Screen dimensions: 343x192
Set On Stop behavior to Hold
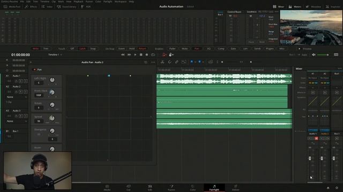(132, 49)
